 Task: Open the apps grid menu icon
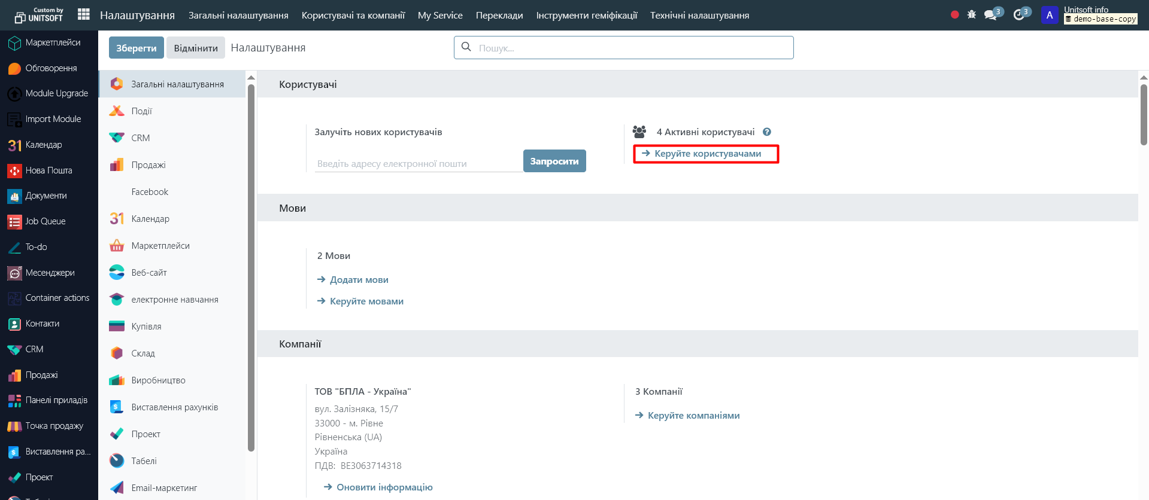[x=84, y=14]
